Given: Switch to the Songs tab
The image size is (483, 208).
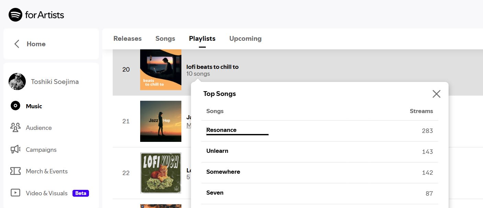Looking at the screenshot, I should point(165,39).
